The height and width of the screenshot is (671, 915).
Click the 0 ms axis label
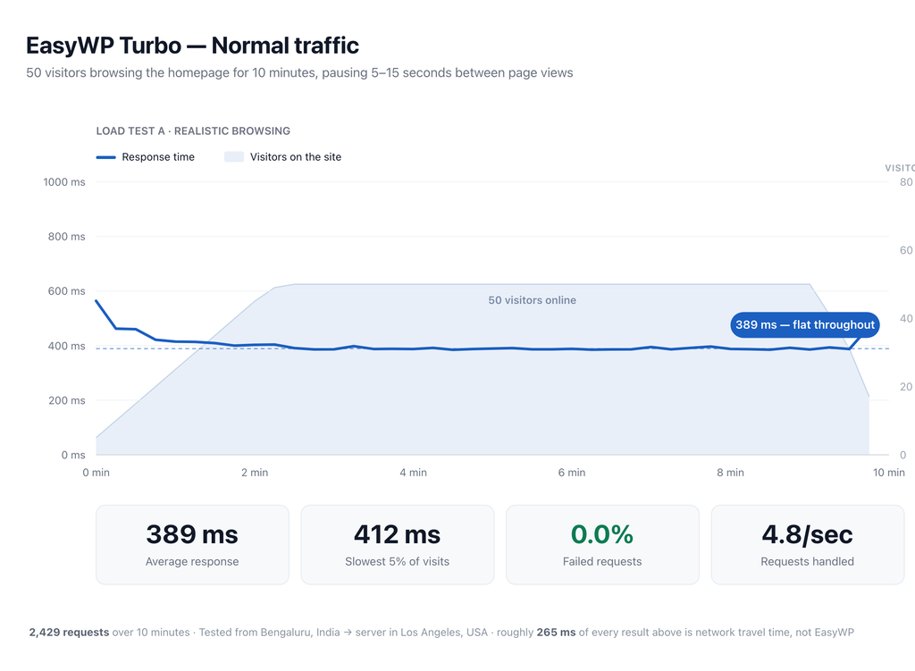(x=73, y=455)
